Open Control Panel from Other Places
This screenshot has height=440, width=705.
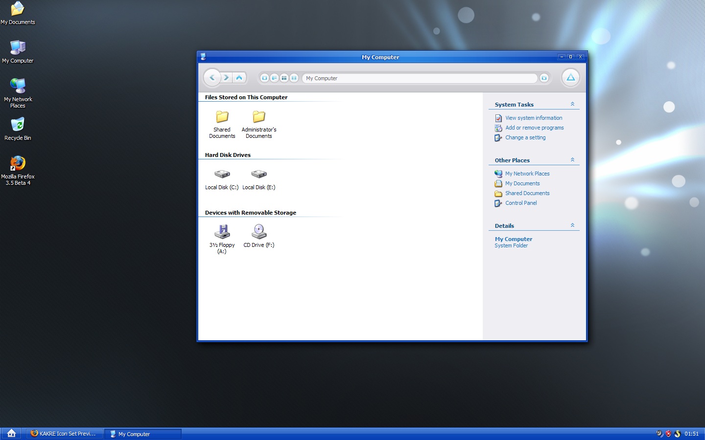click(x=521, y=203)
